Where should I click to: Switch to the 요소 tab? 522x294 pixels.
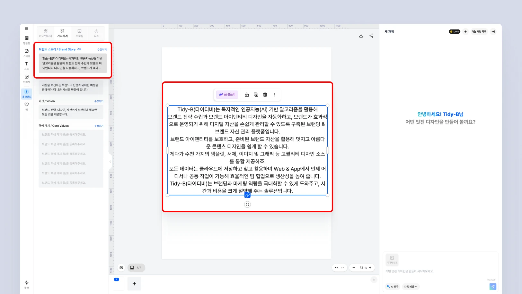[96, 33]
